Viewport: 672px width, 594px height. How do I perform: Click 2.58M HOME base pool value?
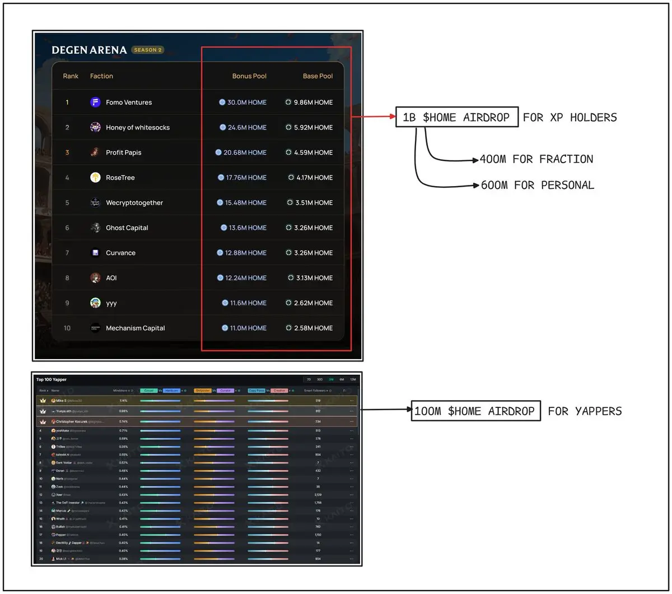tap(309, 328)
